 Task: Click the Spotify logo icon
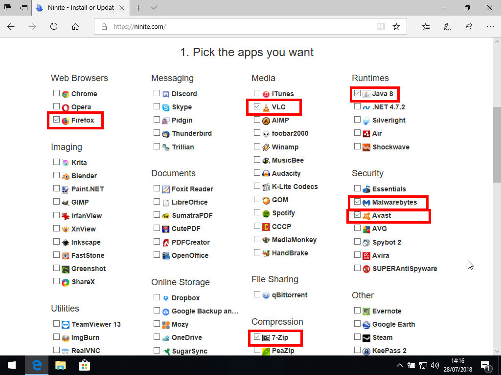tap(266, 213)
